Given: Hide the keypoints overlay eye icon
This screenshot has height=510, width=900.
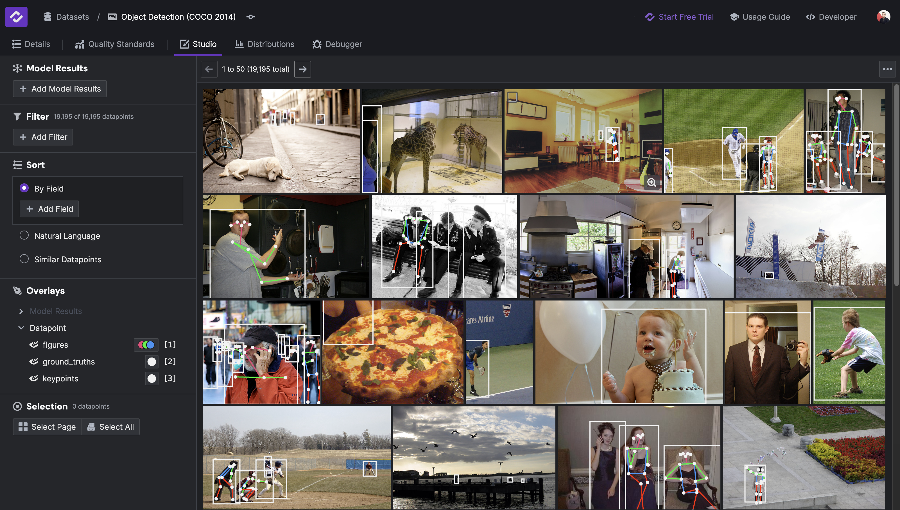Looking at the screenshot, I should click(x=34, y=378).
